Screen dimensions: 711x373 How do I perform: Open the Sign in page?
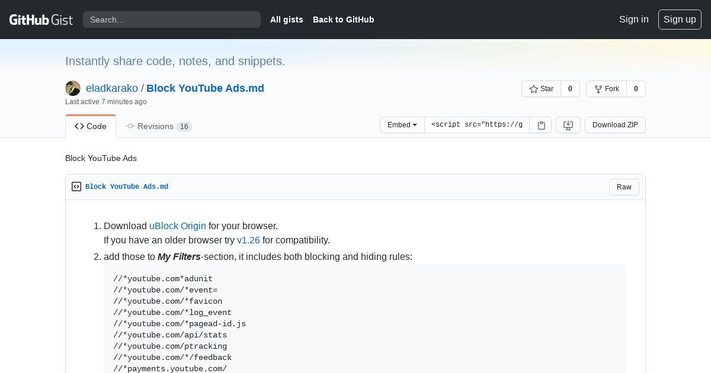[x=633, y=20]
